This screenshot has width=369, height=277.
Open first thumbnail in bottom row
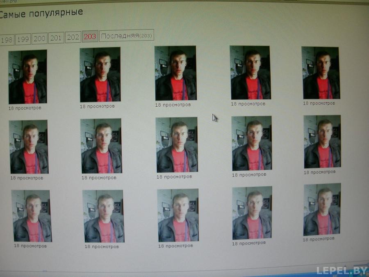pos(32,216)
